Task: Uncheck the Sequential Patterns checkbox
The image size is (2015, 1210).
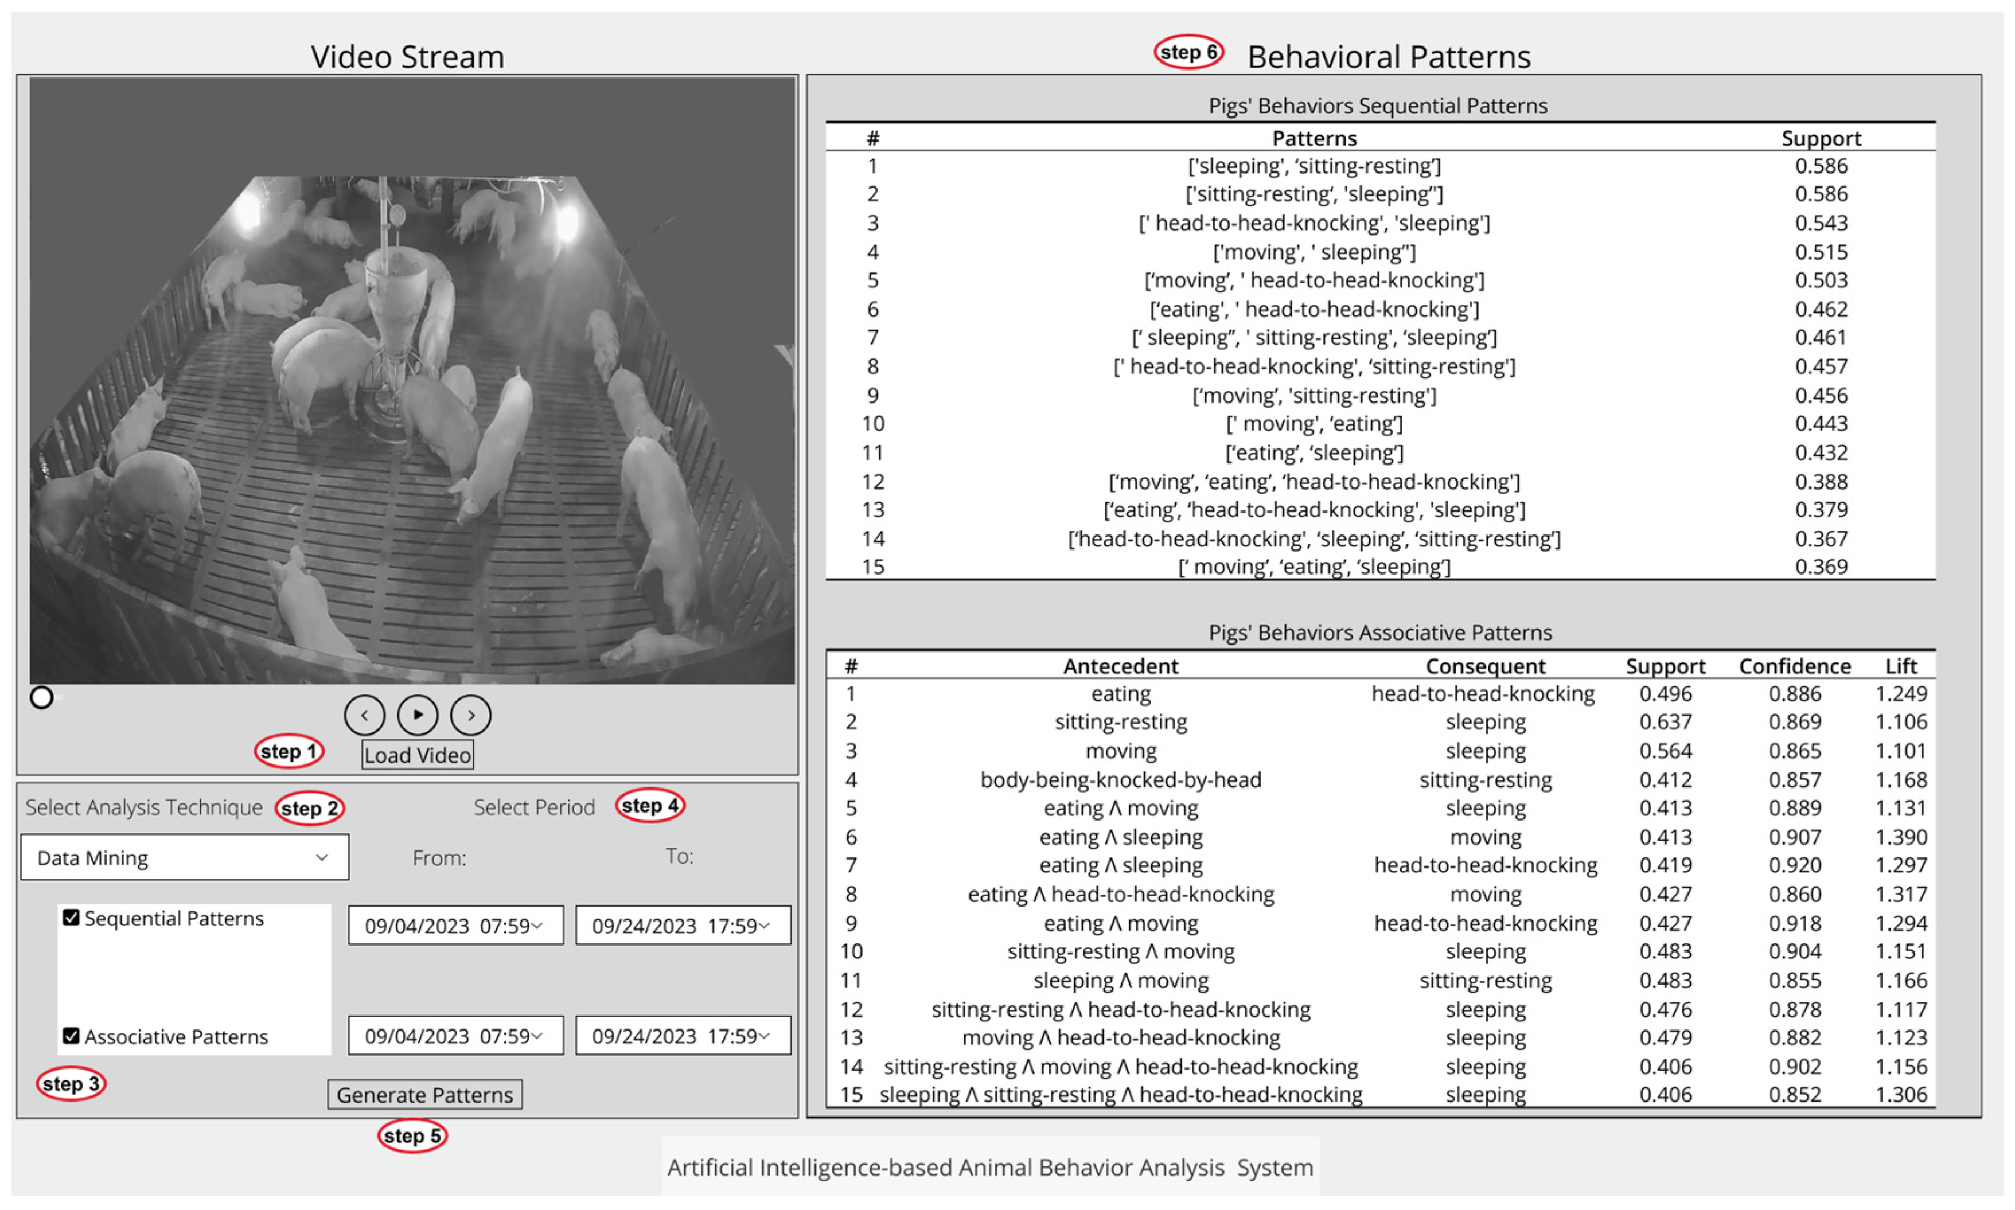Action: point(72,918)
